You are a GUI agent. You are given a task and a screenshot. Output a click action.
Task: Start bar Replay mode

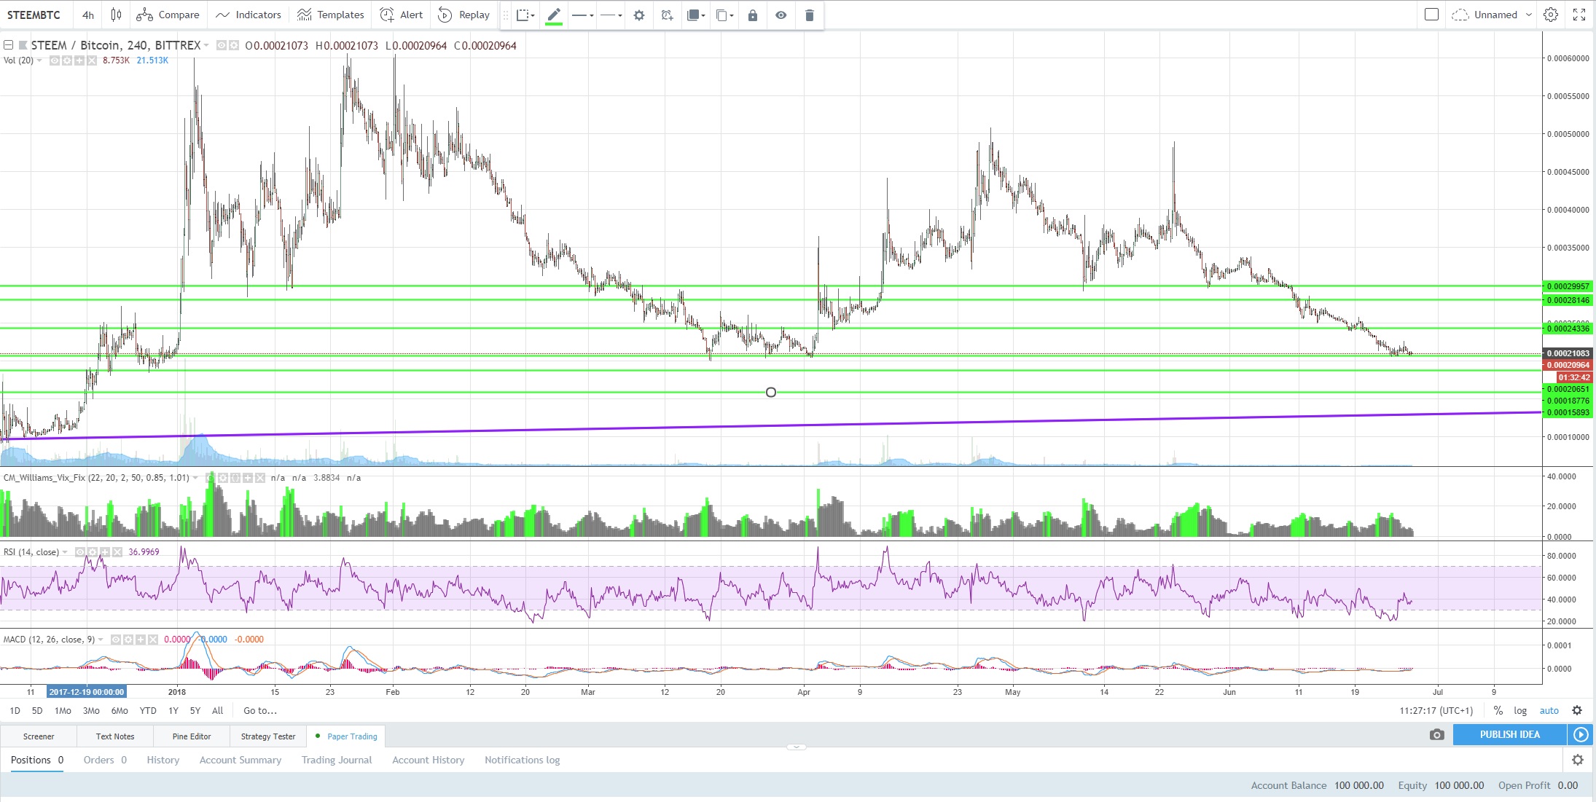[463, 15]
